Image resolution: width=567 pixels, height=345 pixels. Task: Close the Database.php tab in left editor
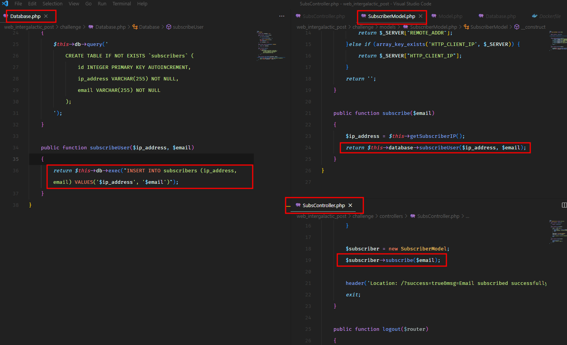pos(46,16)
